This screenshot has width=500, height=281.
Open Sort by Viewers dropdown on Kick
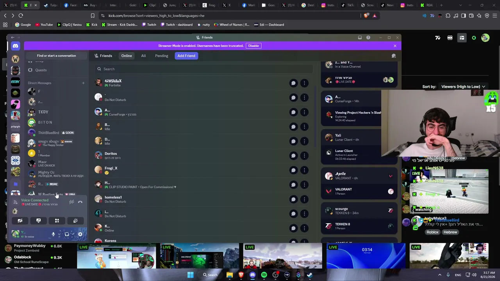[x=463, y=87]
